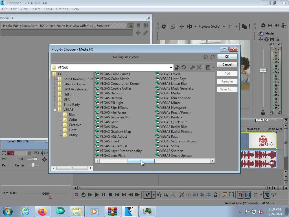Open the Video Preview settings gear icon

pyautogui.click(x=163, y=27)
